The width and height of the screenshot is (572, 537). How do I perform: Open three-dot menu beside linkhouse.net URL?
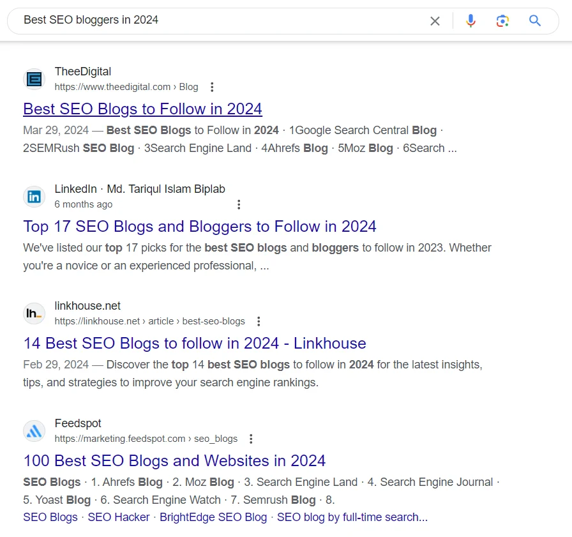pyautogui.click(x=259, y=321)
